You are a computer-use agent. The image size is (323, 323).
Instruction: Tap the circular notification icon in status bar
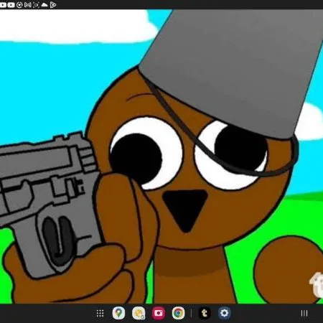pos(19,4)
